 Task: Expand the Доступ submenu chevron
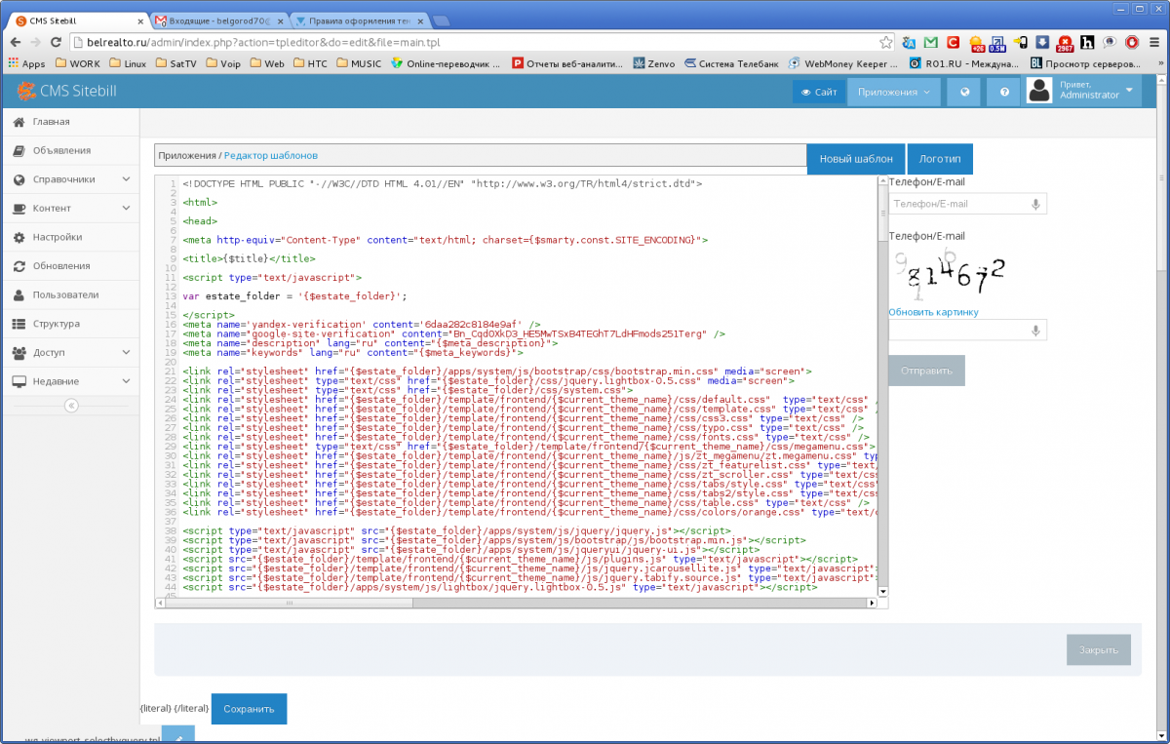point(127,352)
